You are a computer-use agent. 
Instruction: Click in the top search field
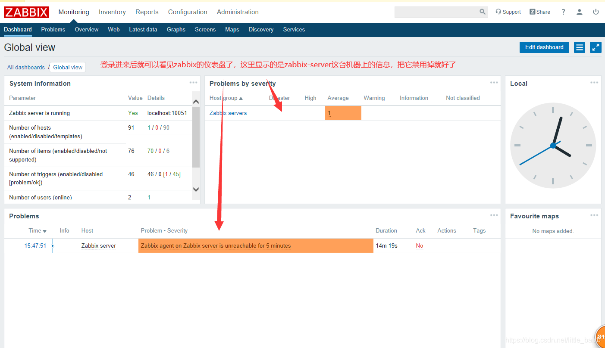(436, 12)
